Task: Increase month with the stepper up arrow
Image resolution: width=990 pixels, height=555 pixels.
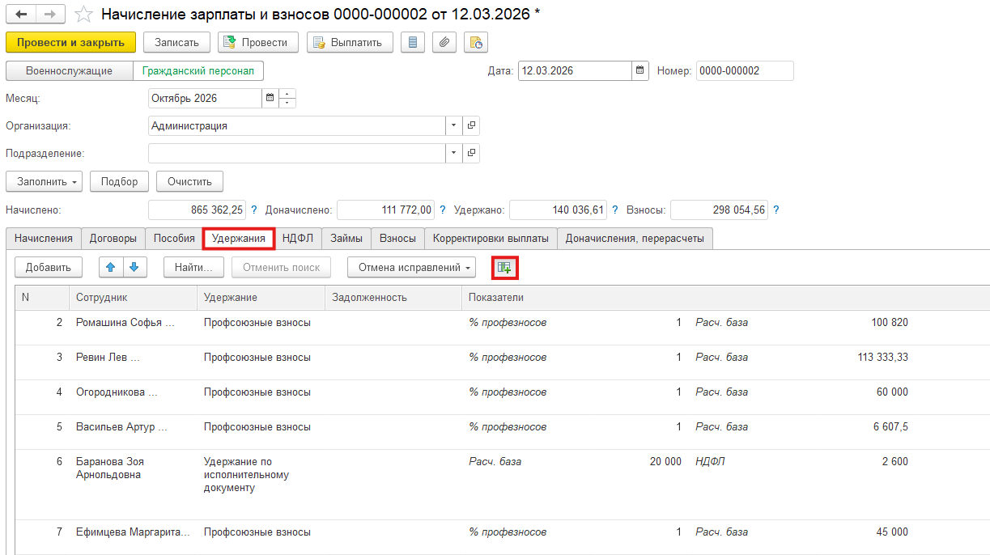Action: pyautogui.click(x=287, y=94)
